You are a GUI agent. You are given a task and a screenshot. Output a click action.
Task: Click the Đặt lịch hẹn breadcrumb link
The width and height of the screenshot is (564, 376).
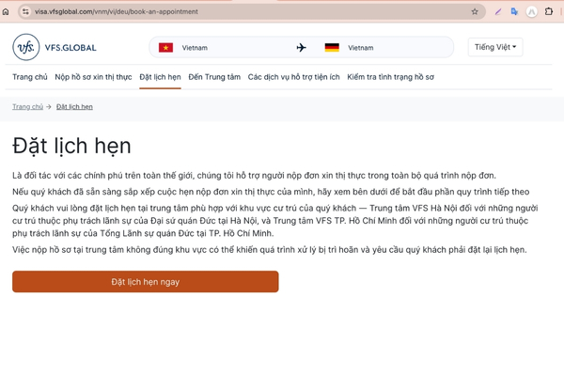point(74,107)
